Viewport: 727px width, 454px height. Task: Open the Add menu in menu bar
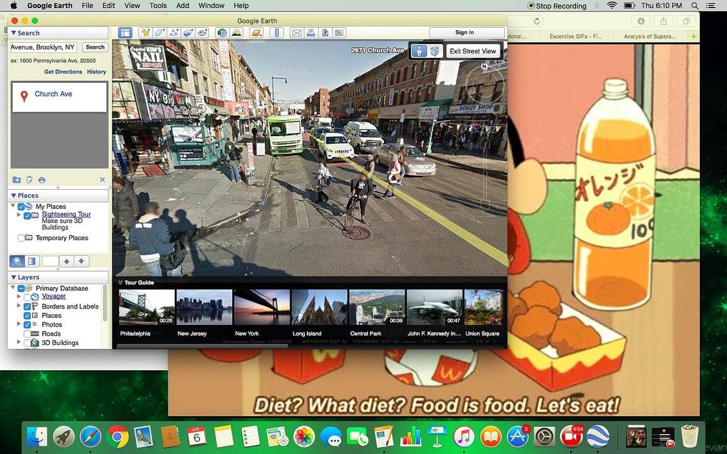(182, 6)
